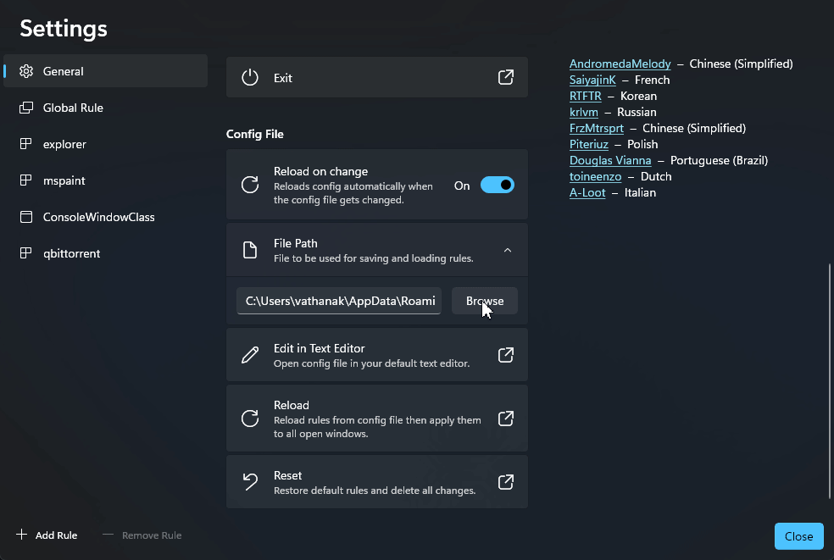834x560 pixels.
Task: Open the SaiyajinK translator profile link
Action: 592,80
